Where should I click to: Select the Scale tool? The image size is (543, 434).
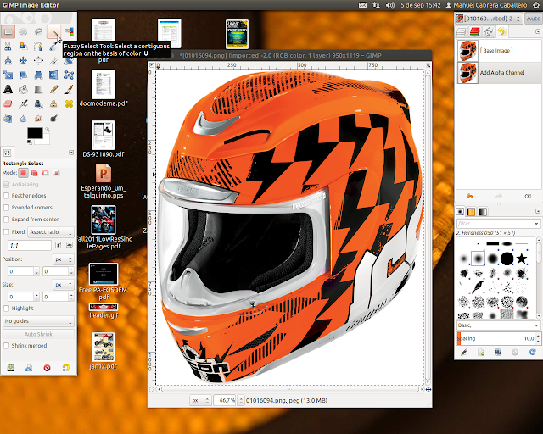coord(8,75)
